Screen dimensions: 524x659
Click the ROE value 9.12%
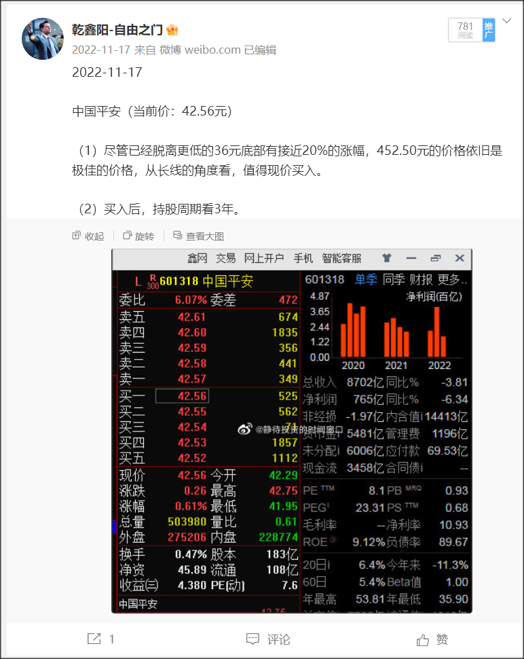(369, 542)
